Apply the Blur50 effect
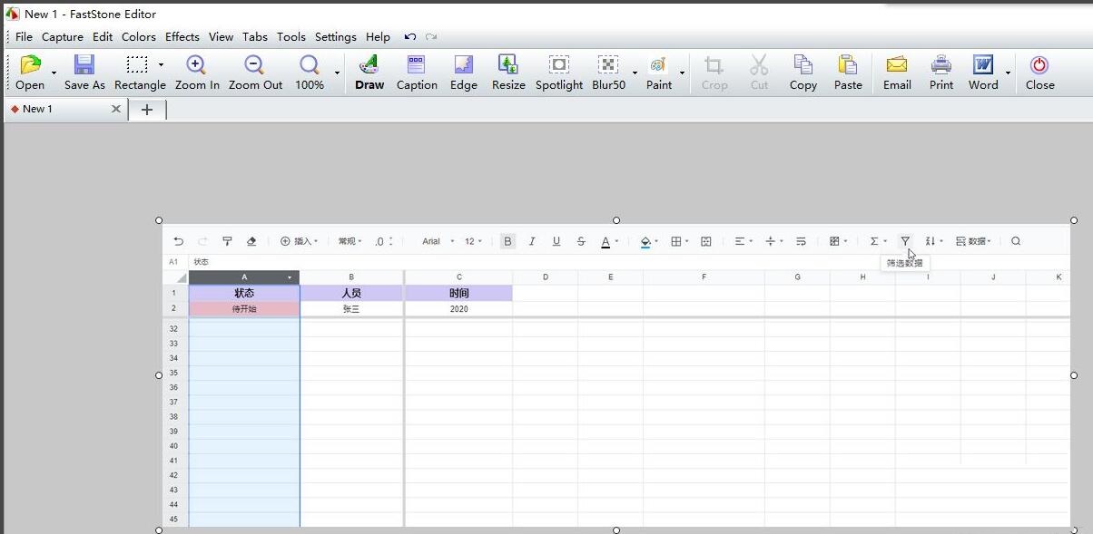 click(607, 65)
